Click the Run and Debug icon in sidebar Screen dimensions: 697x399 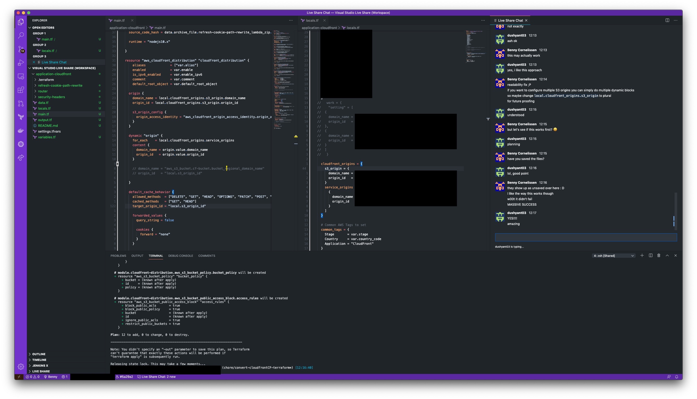pyautogui.click(x=21, y=62)
